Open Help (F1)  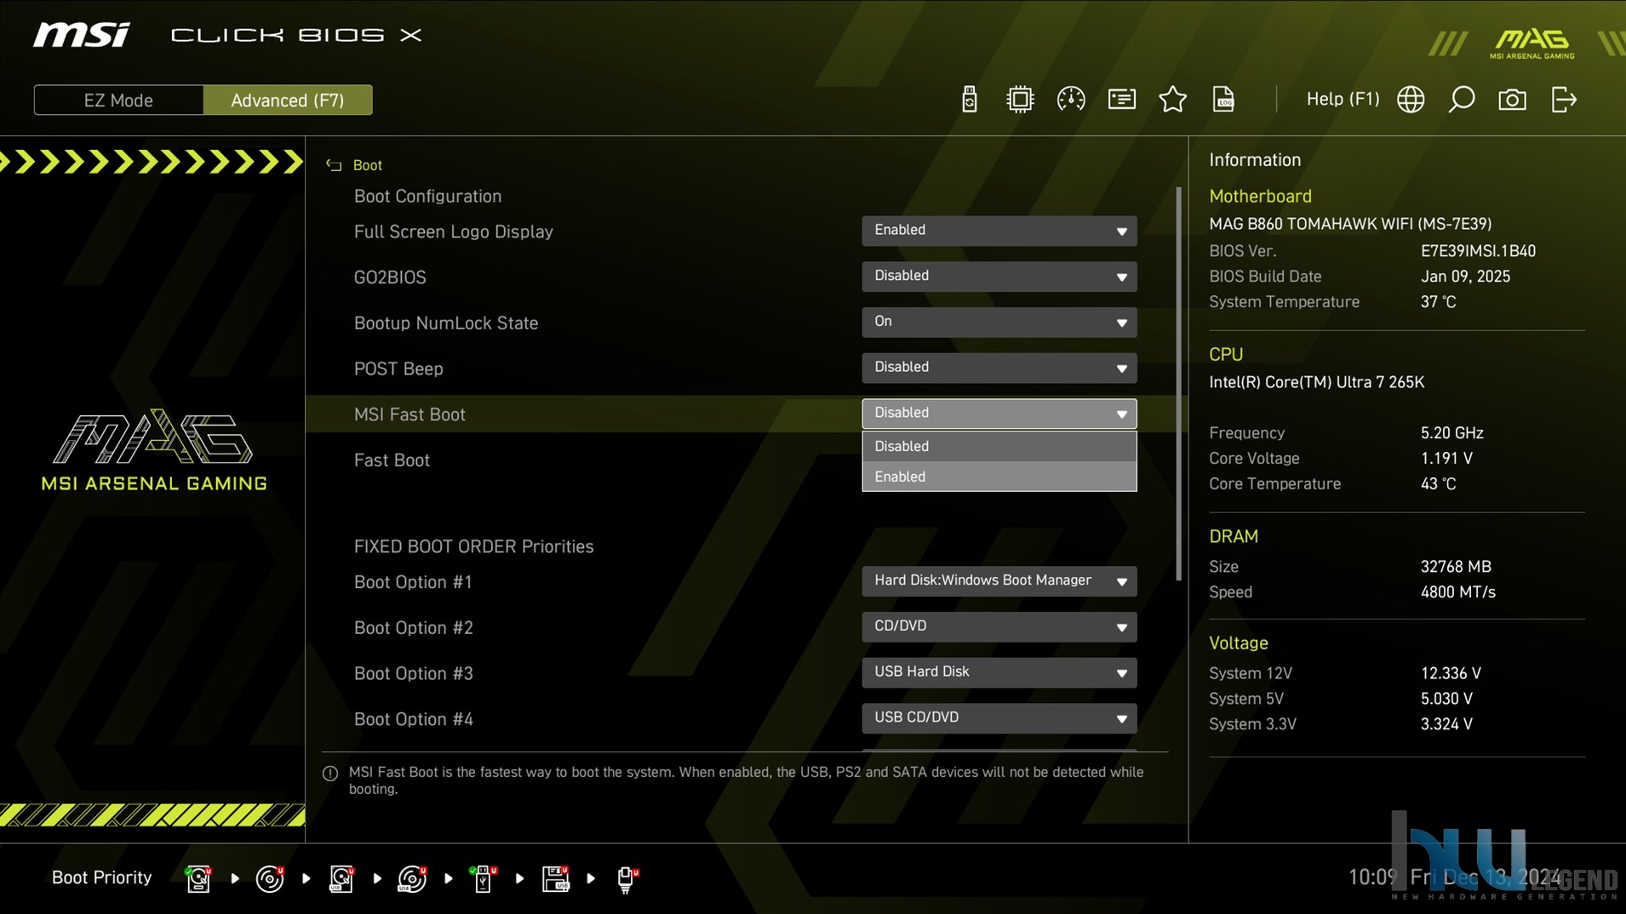[1343, 100]
